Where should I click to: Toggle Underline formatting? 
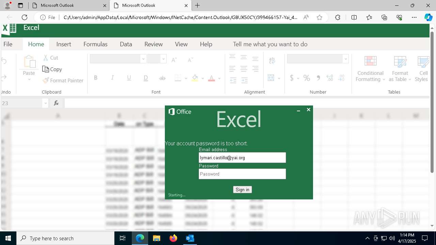tap(129, 78)
